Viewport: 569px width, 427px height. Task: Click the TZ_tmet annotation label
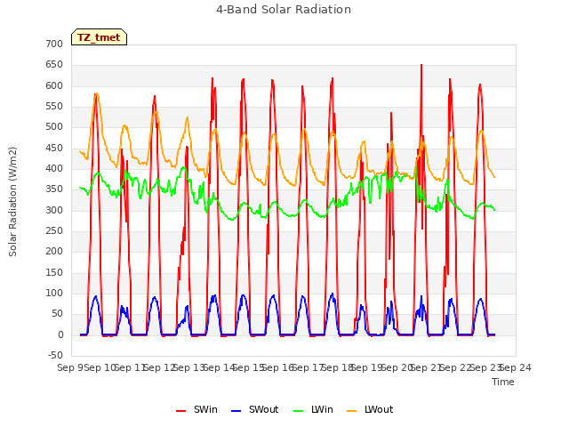coord(99,37)
